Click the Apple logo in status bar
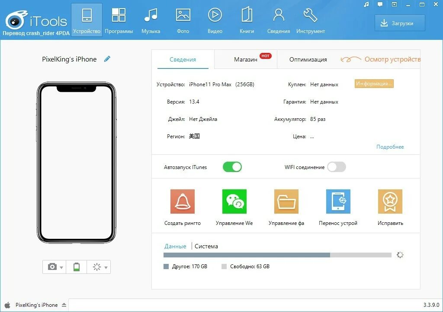 coord(8,305)
